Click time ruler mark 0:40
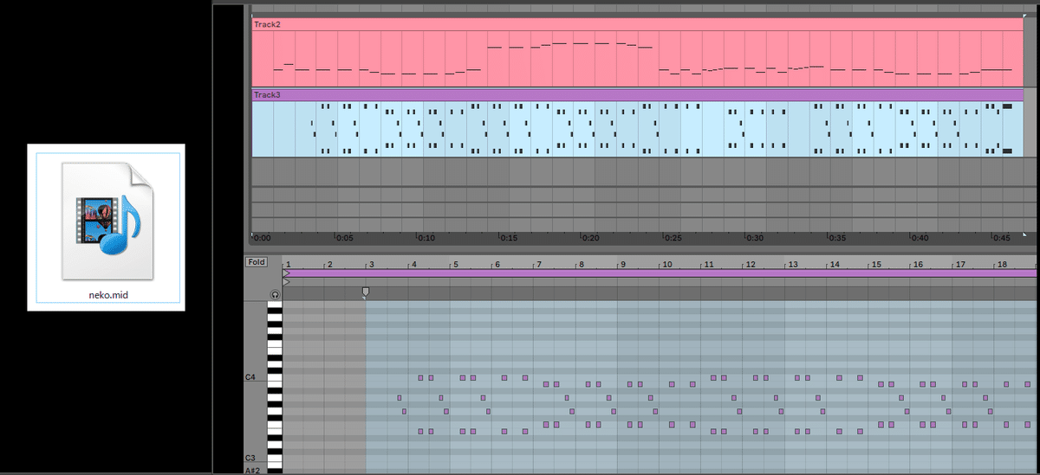This screenshot has height=475, width=1040. point(920,237)
